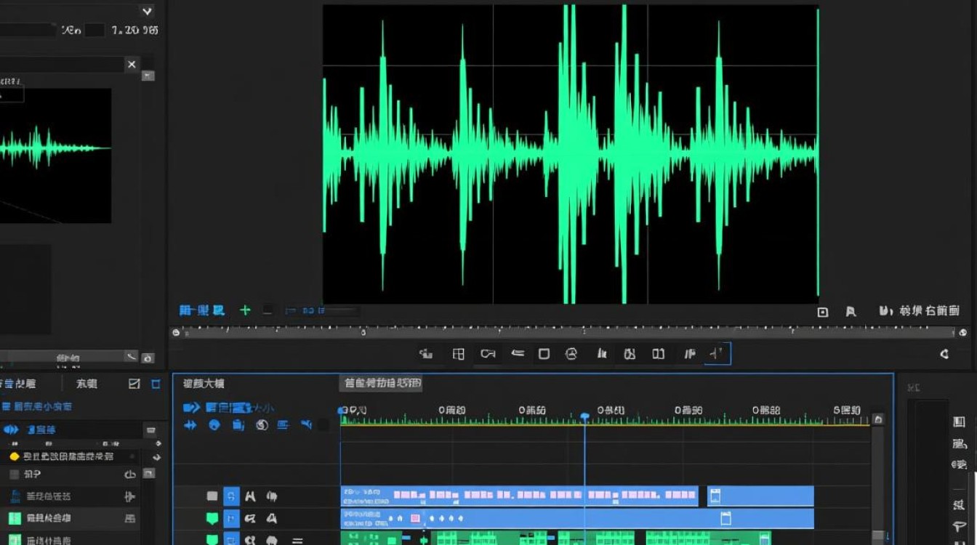Select the highlighted gray tab above the timeline ruler

pyautogui.click(x=382, y=383)
